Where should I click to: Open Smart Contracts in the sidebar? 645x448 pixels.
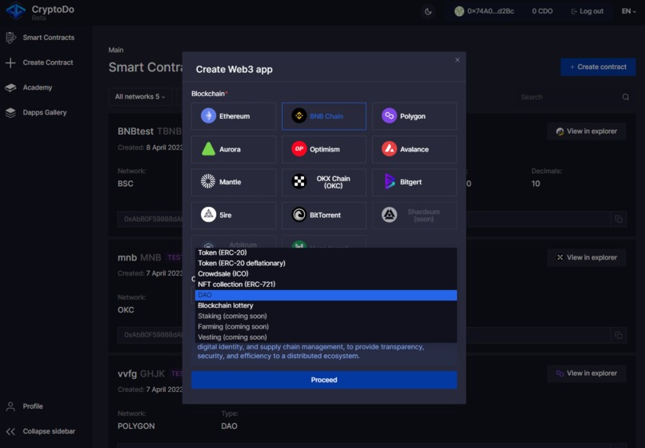coord(40,38)
